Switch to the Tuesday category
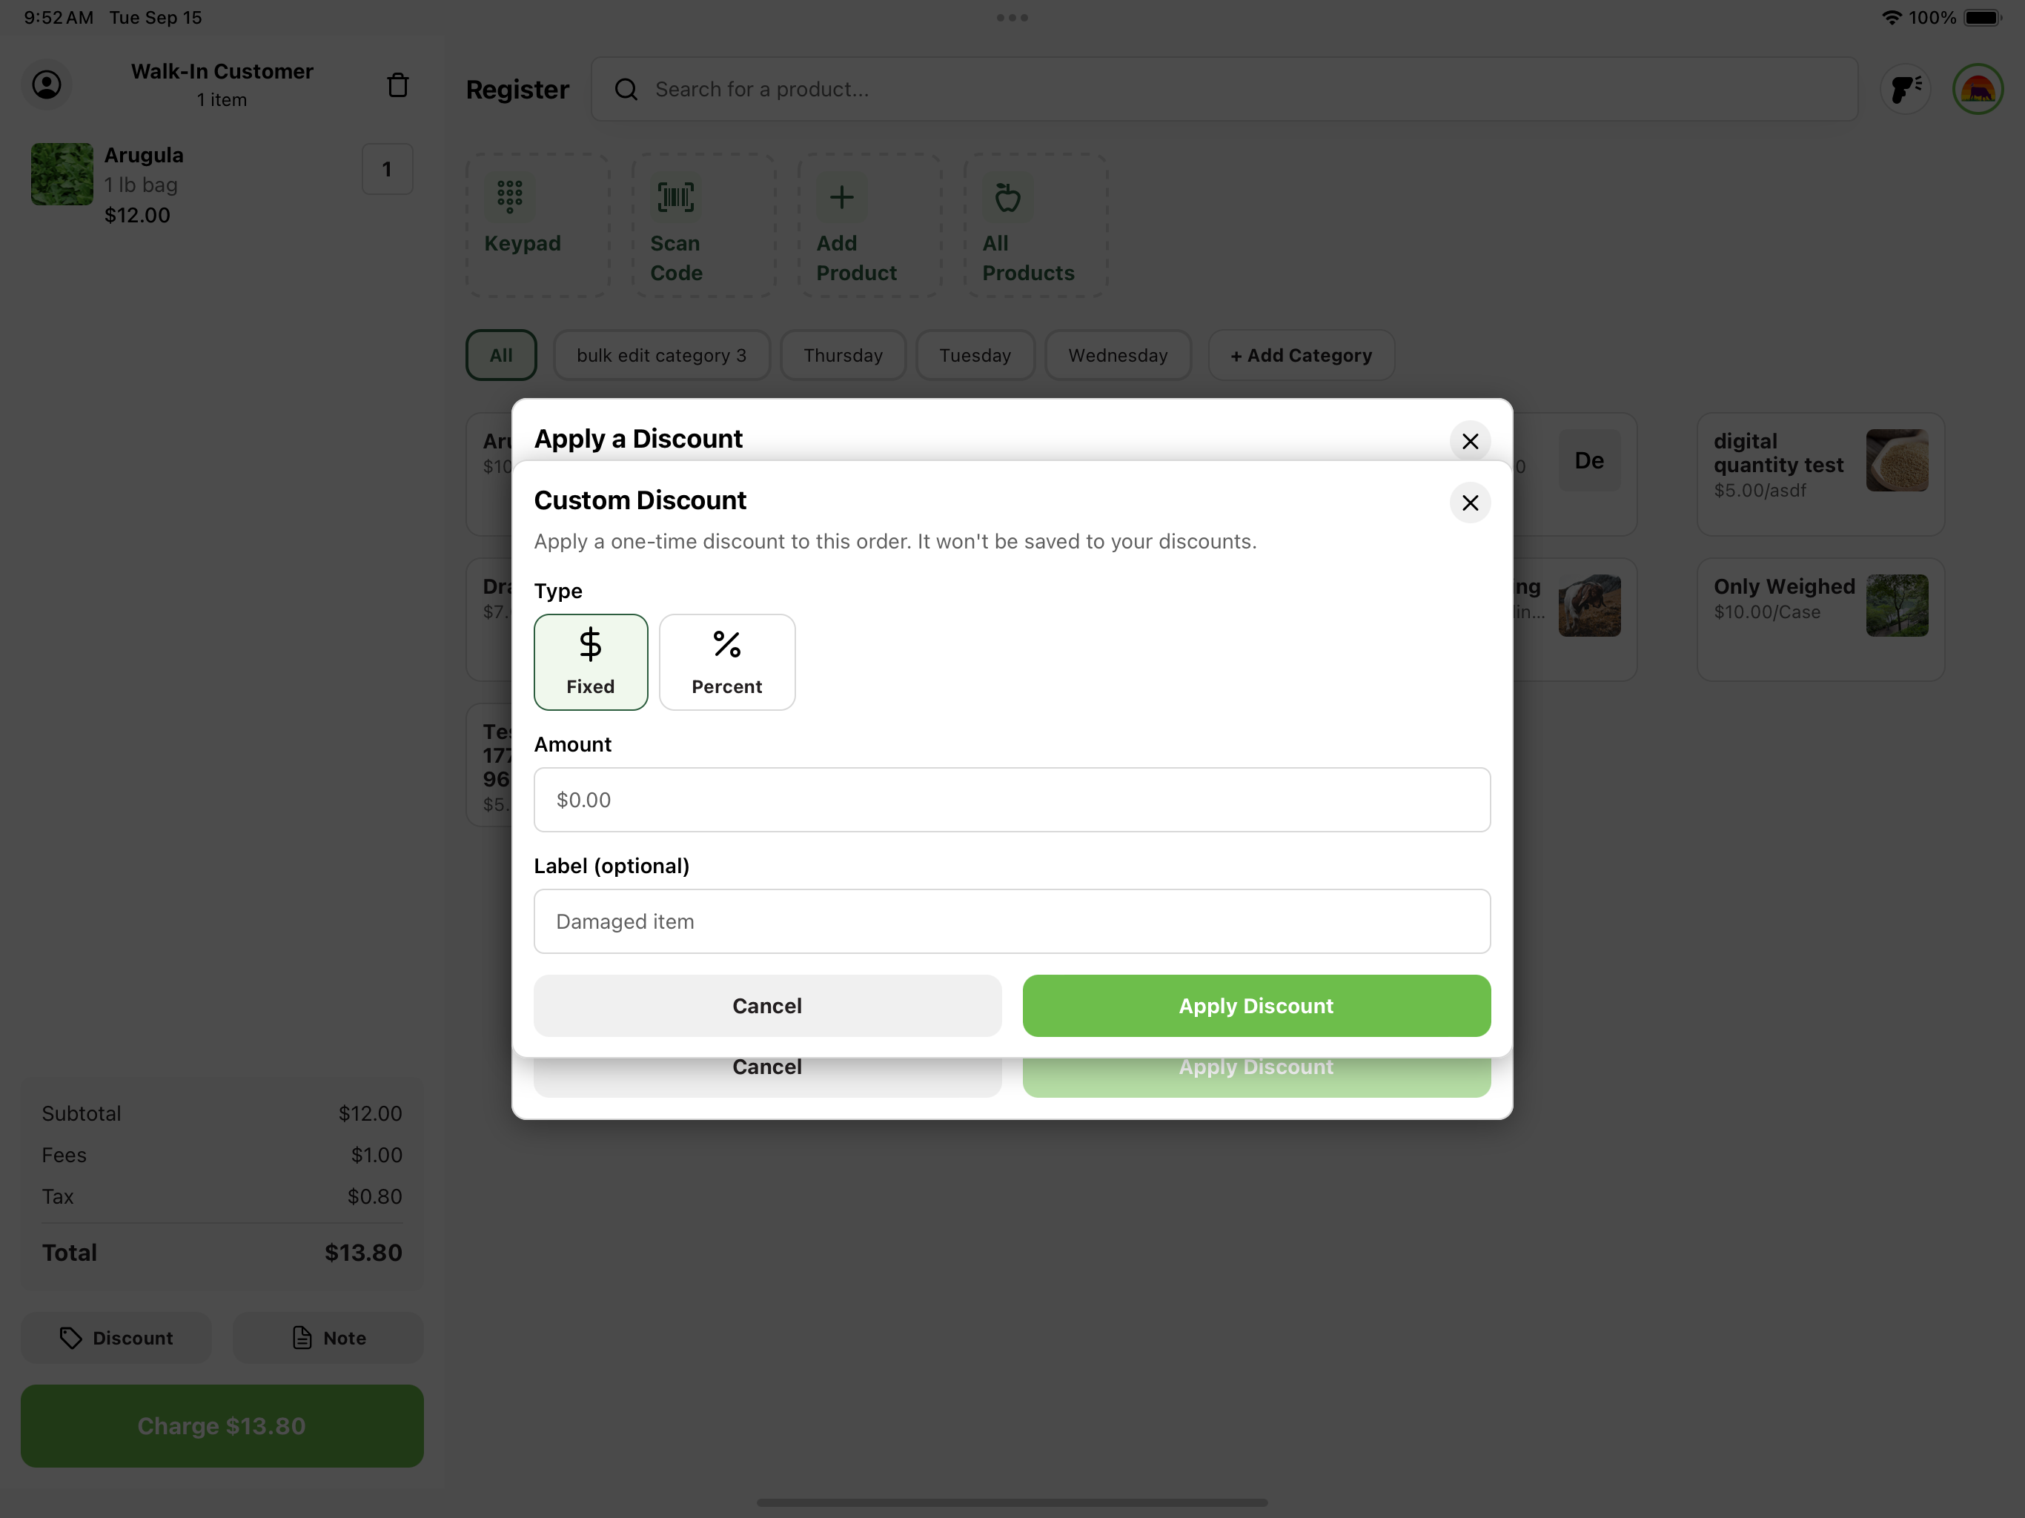The height and width of the screenshot is (1518, 2025). pos(975,355)
